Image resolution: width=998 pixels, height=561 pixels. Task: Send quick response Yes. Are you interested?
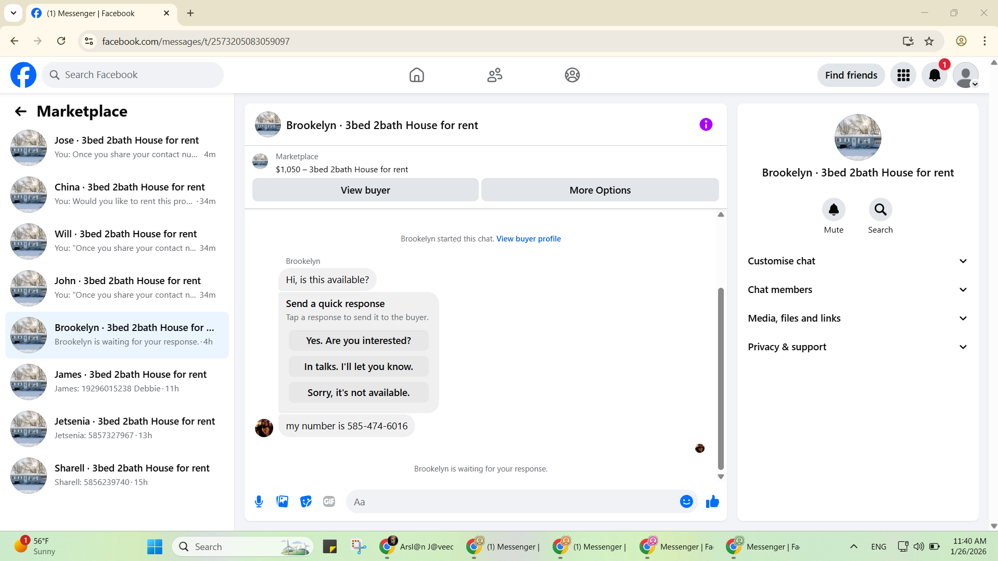tap(359, 340)
